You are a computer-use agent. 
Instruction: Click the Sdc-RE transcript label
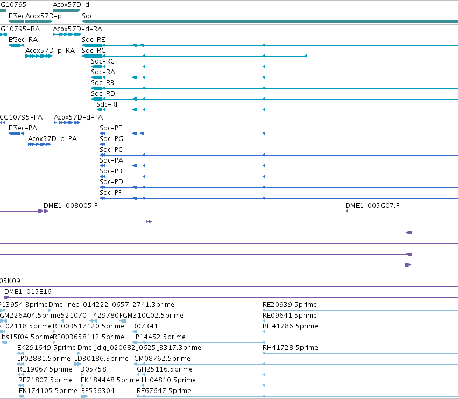coord(94,40)
